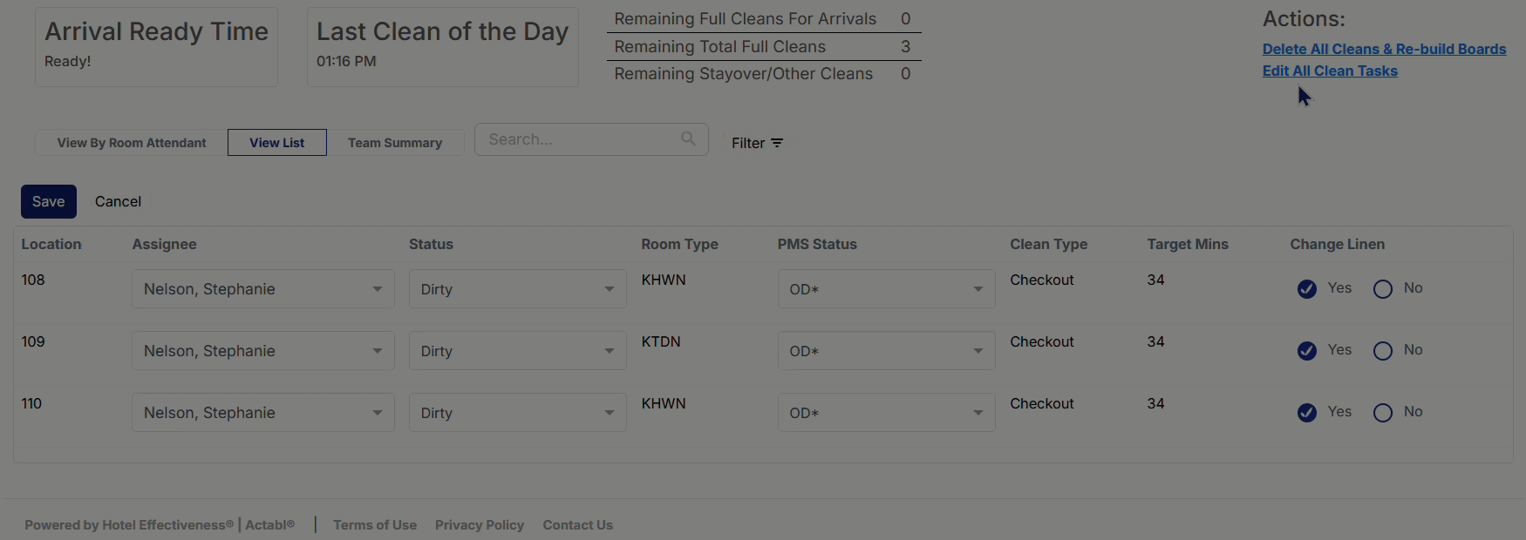
Task: Select No for room 109 linen change
Action: (x=1382, y=351)
